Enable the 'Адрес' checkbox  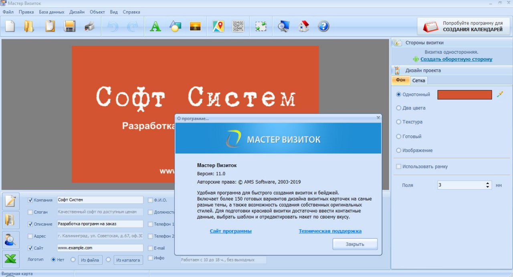tap(30, 236)
